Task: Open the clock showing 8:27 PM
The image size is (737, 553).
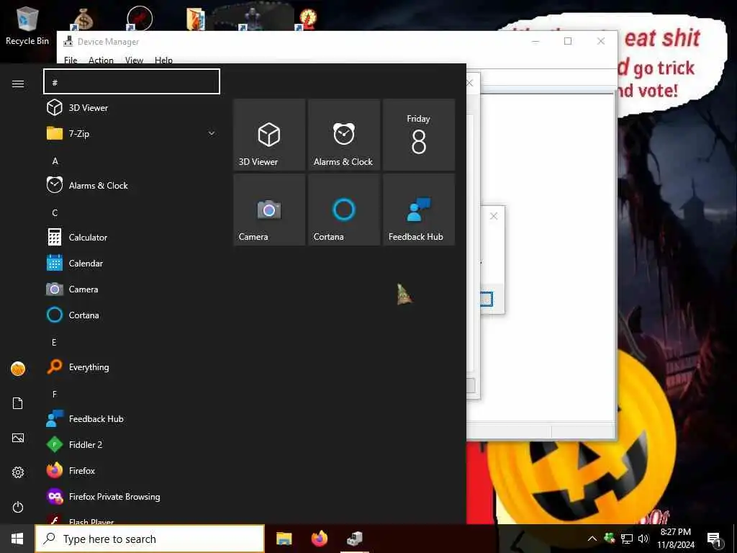Action: point(676,539)
